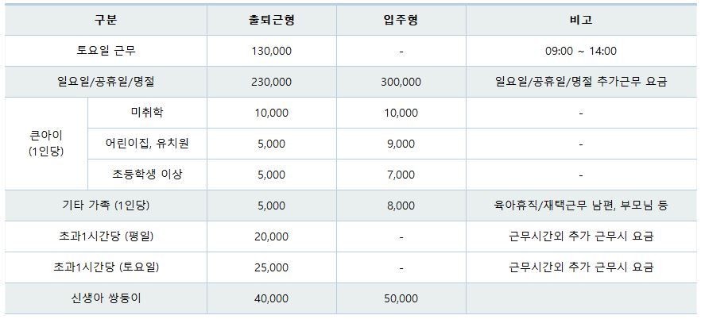Viewport: 701px width, 319px height.
Task: Click the 기타 가족 (1인당) row label
Action: pos(105,206)
